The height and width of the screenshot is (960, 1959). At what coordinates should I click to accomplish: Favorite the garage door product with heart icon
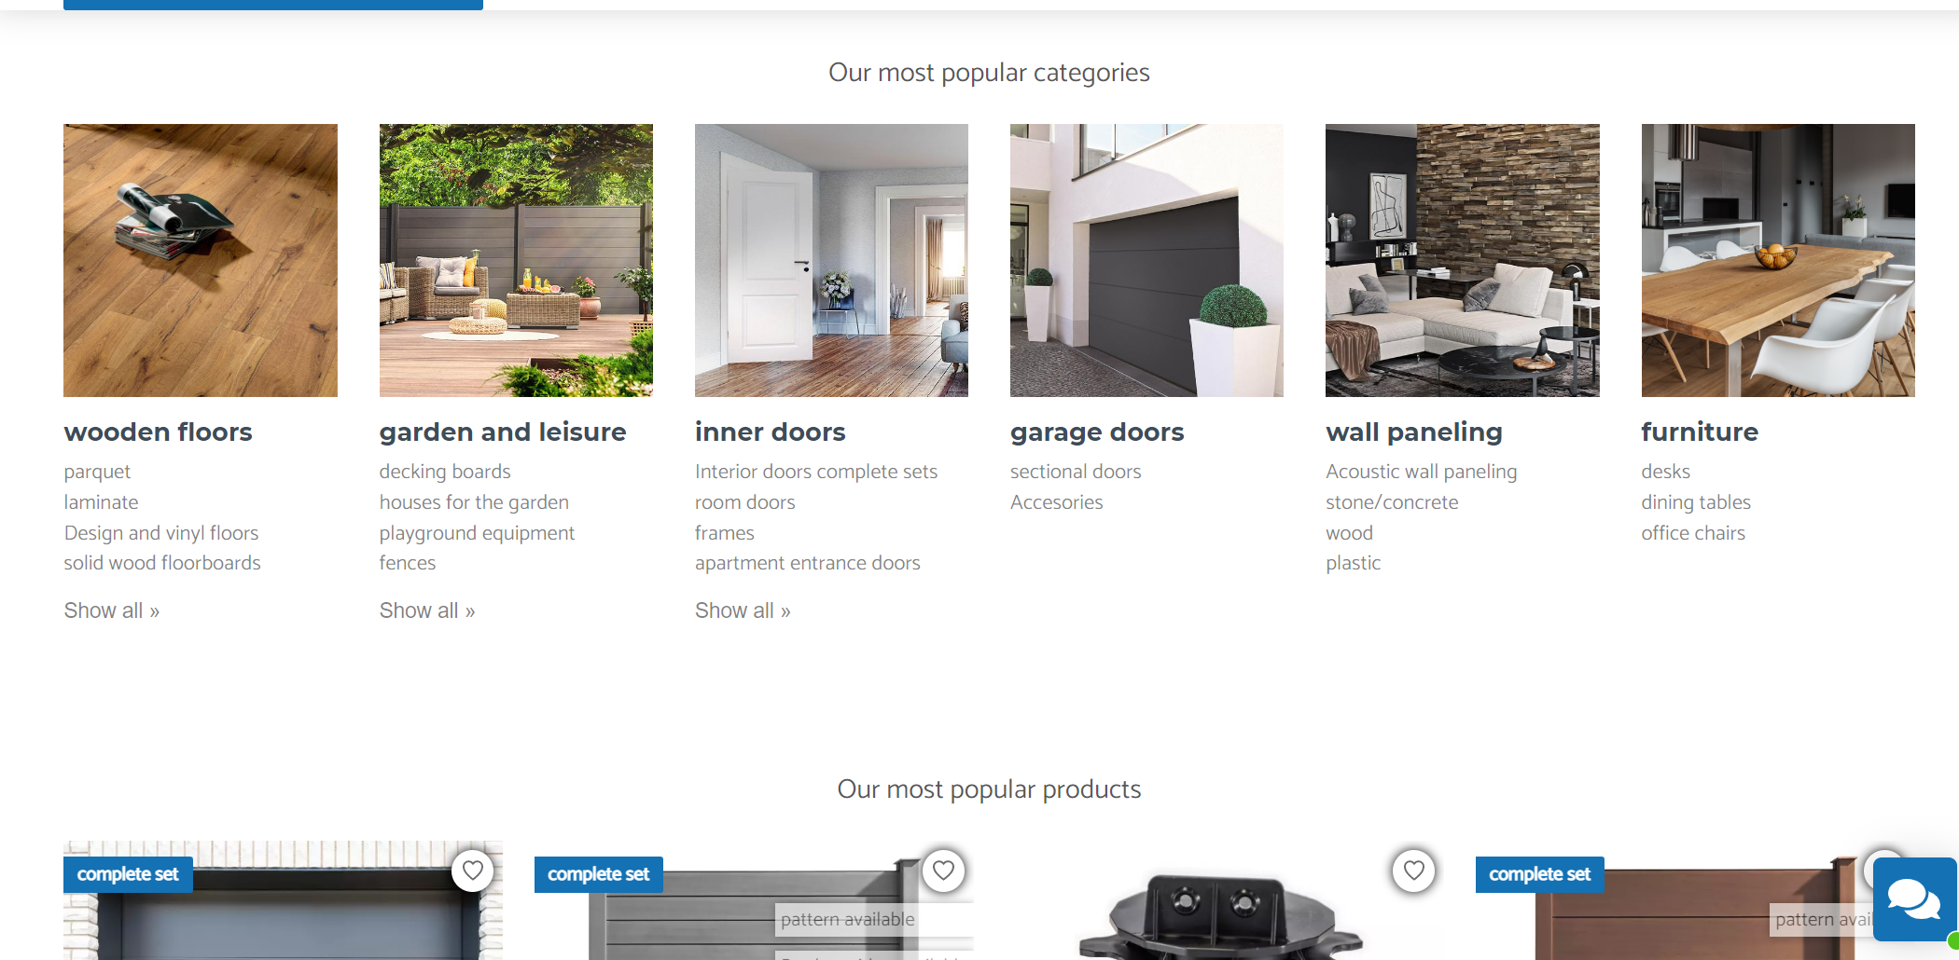point(473,871)
